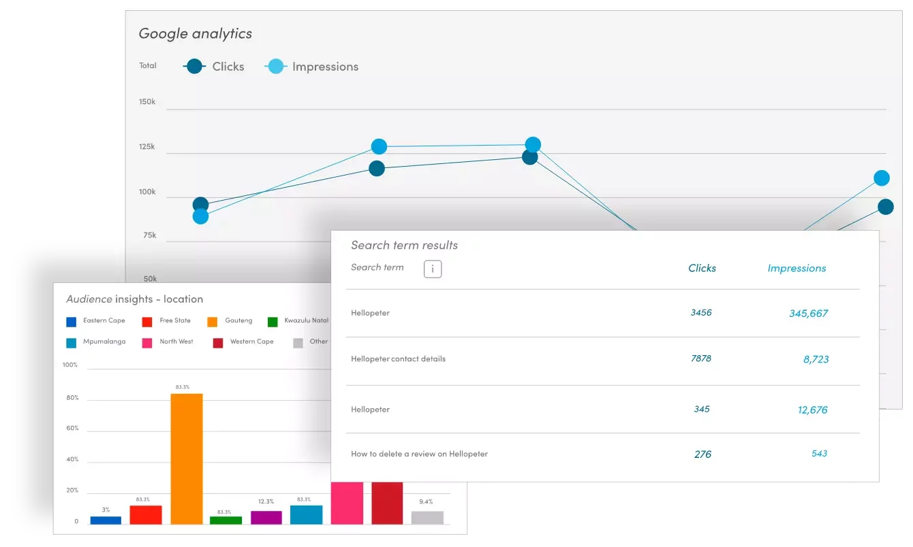Click the How to delete a review row

(x=419, y=454)
